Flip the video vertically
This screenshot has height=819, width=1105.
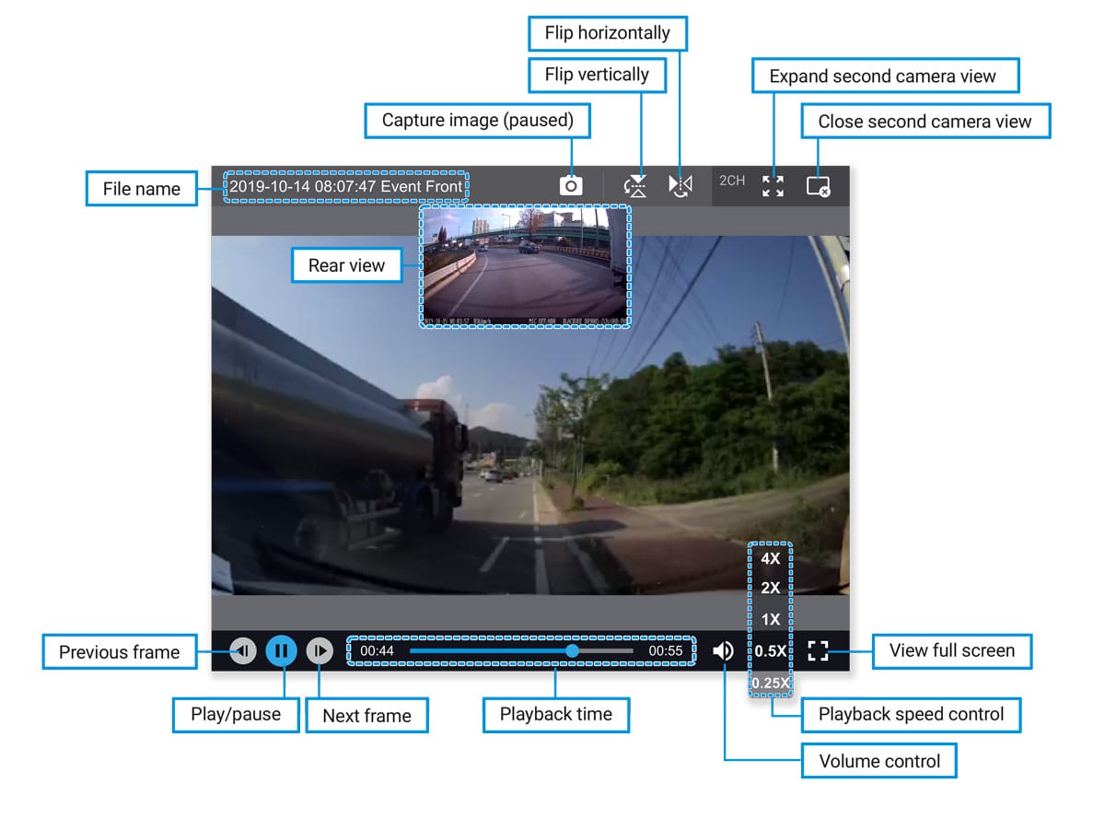point(635,186)
